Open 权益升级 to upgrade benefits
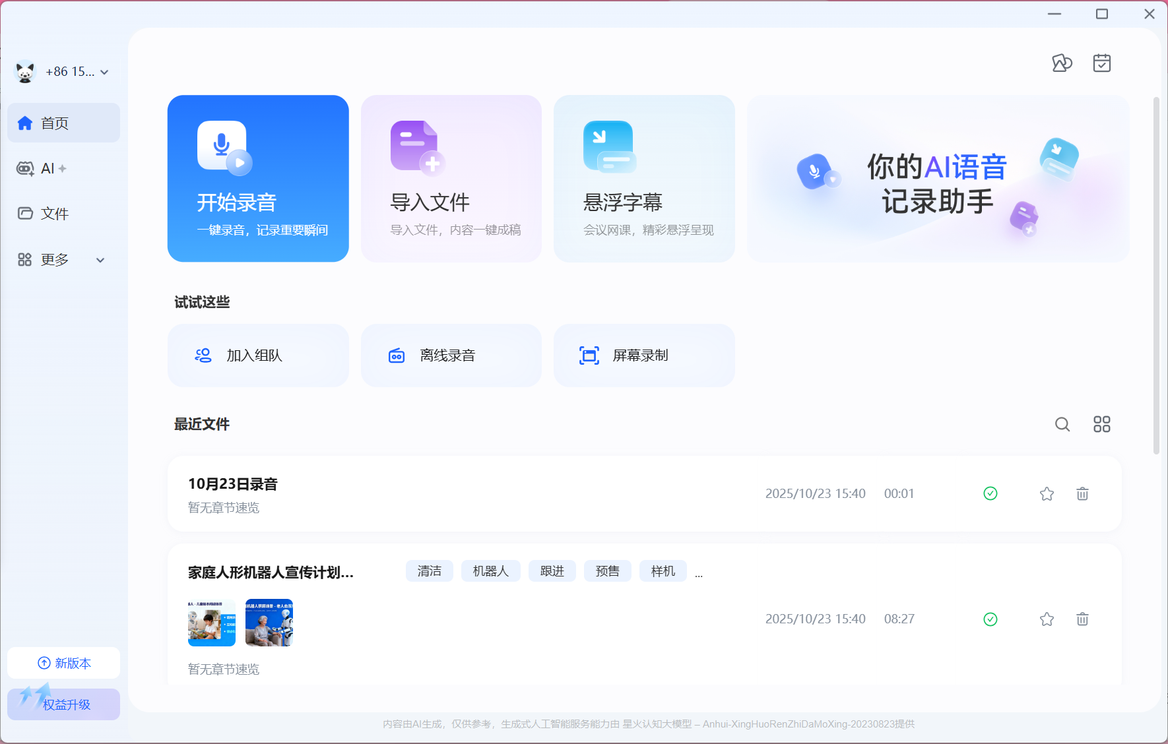Image resolution: width=1168 pixels, height=744 pixels. pyautogui.click(x=63, y=704)
